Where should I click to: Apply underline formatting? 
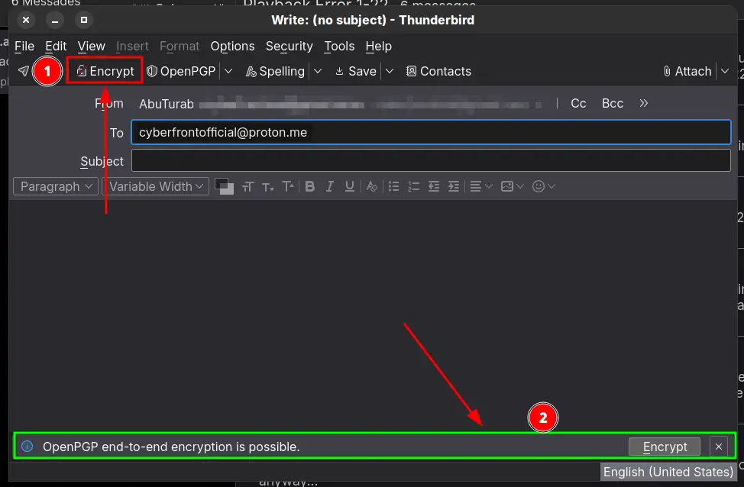pyautogui.click(x=350, y=186)
